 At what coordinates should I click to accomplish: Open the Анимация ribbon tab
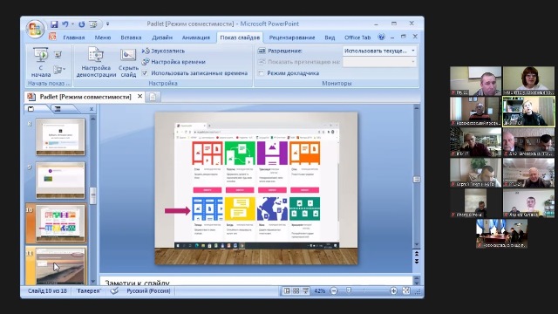click(195, 38)
